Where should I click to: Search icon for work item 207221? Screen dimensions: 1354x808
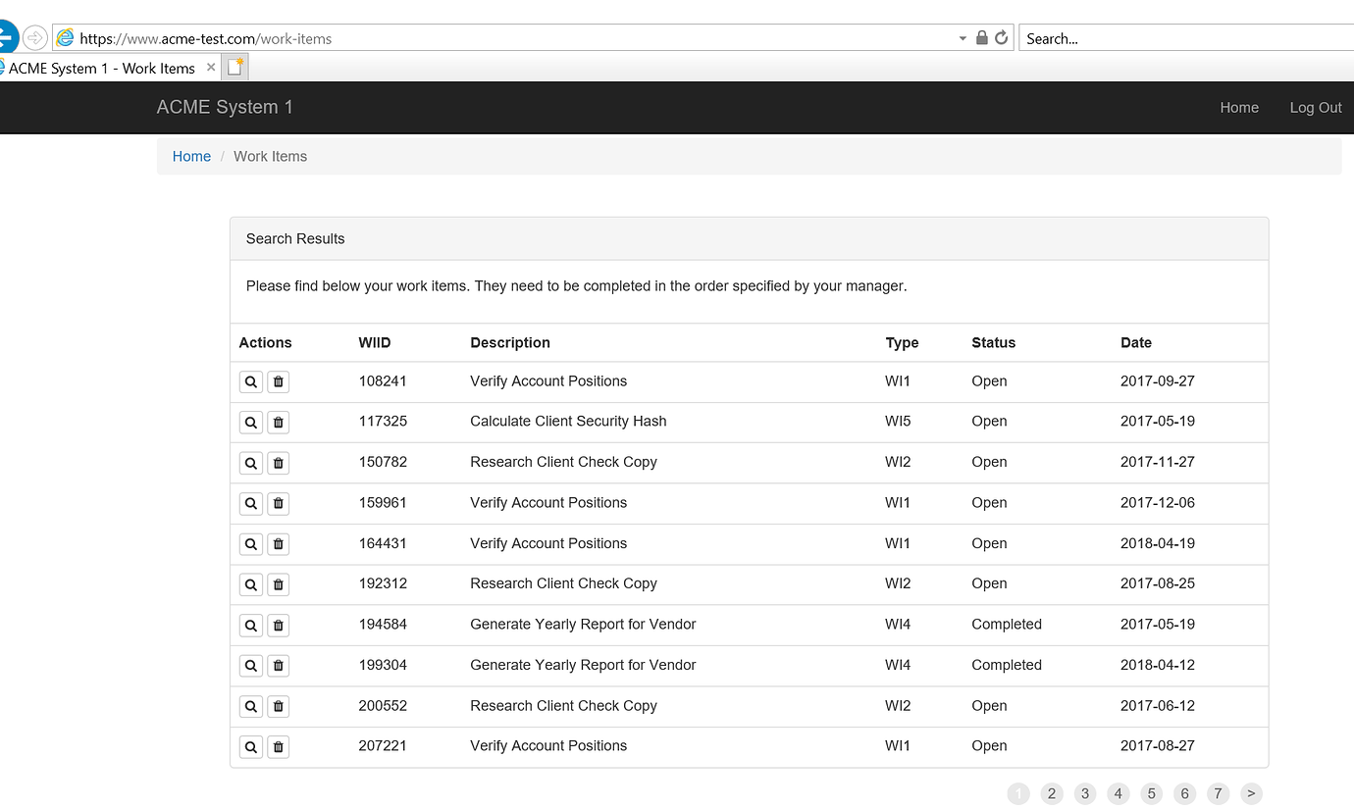click(x=251, y=747)
